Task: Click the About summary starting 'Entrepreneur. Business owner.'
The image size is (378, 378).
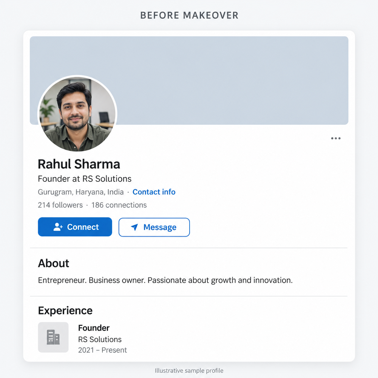Action: point(165,280)
